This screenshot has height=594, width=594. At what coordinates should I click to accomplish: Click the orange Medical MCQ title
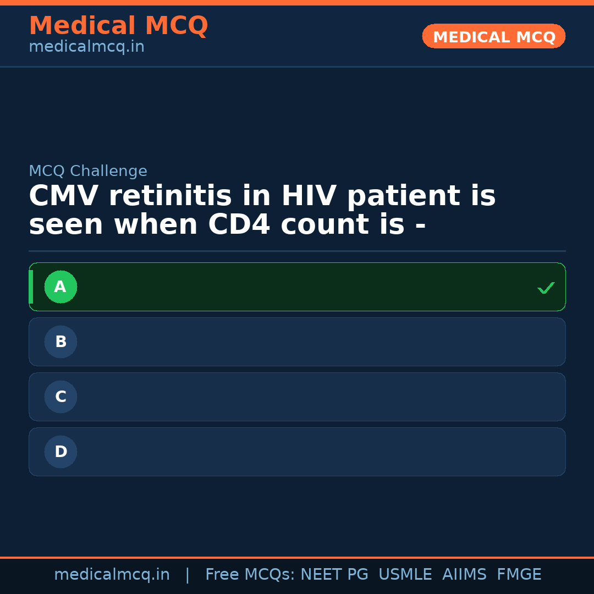[x=118, y=26]
